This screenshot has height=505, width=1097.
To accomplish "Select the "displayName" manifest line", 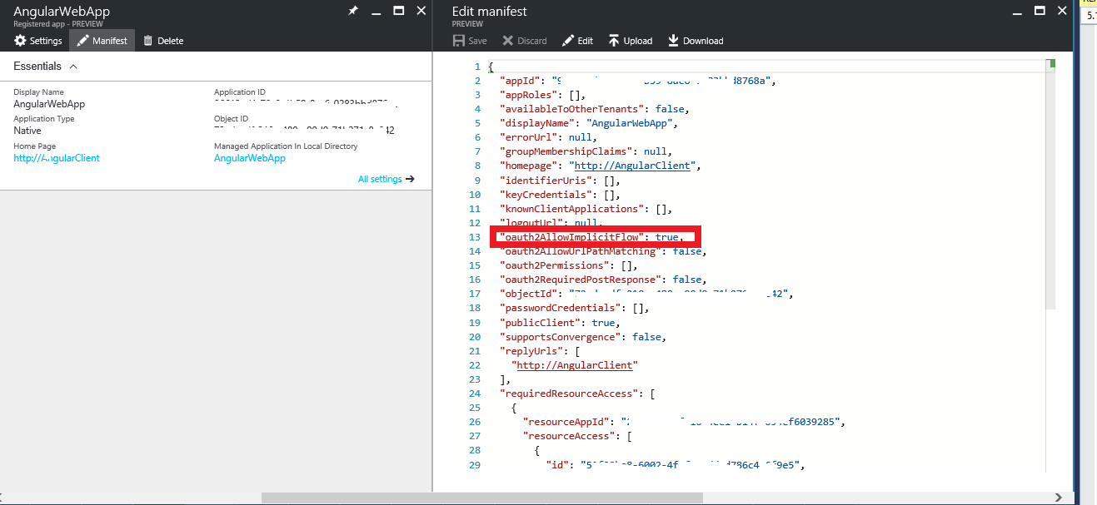I will point(588,123).
